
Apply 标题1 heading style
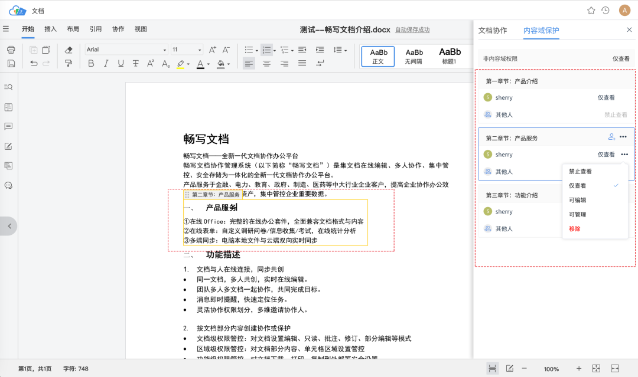(450, 56)
